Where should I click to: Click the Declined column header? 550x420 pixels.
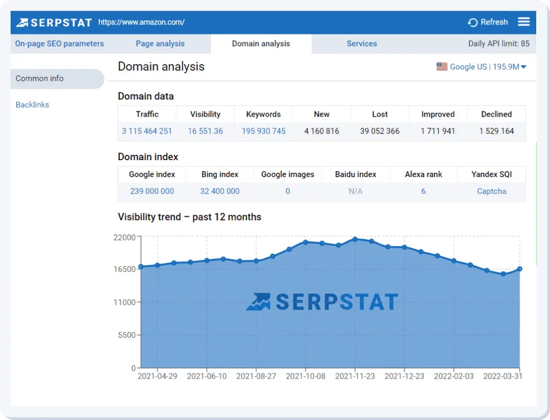click(496, 115)
